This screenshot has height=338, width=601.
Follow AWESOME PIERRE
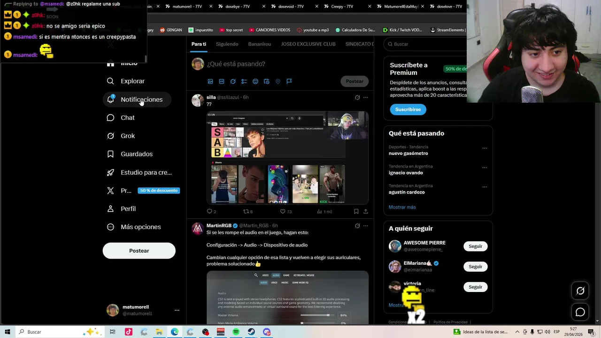point(475,246)
